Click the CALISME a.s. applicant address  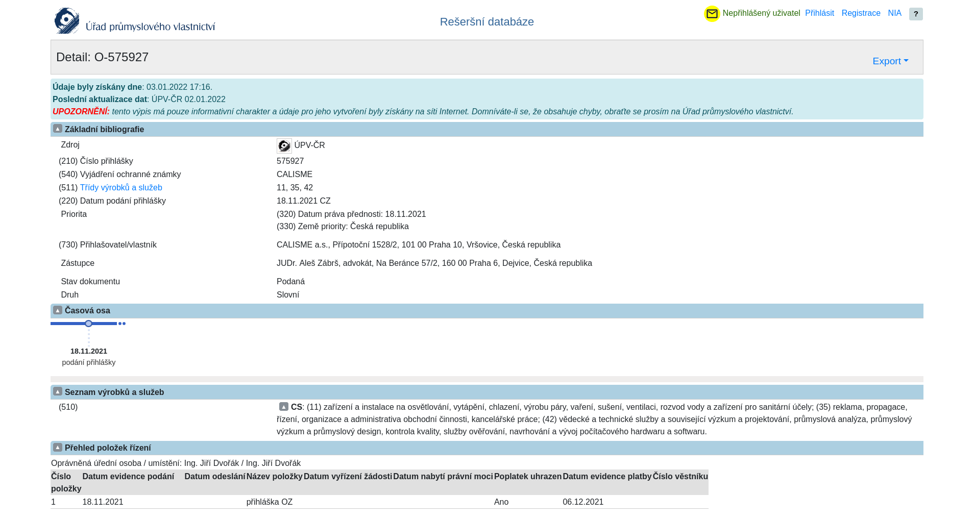419,245
